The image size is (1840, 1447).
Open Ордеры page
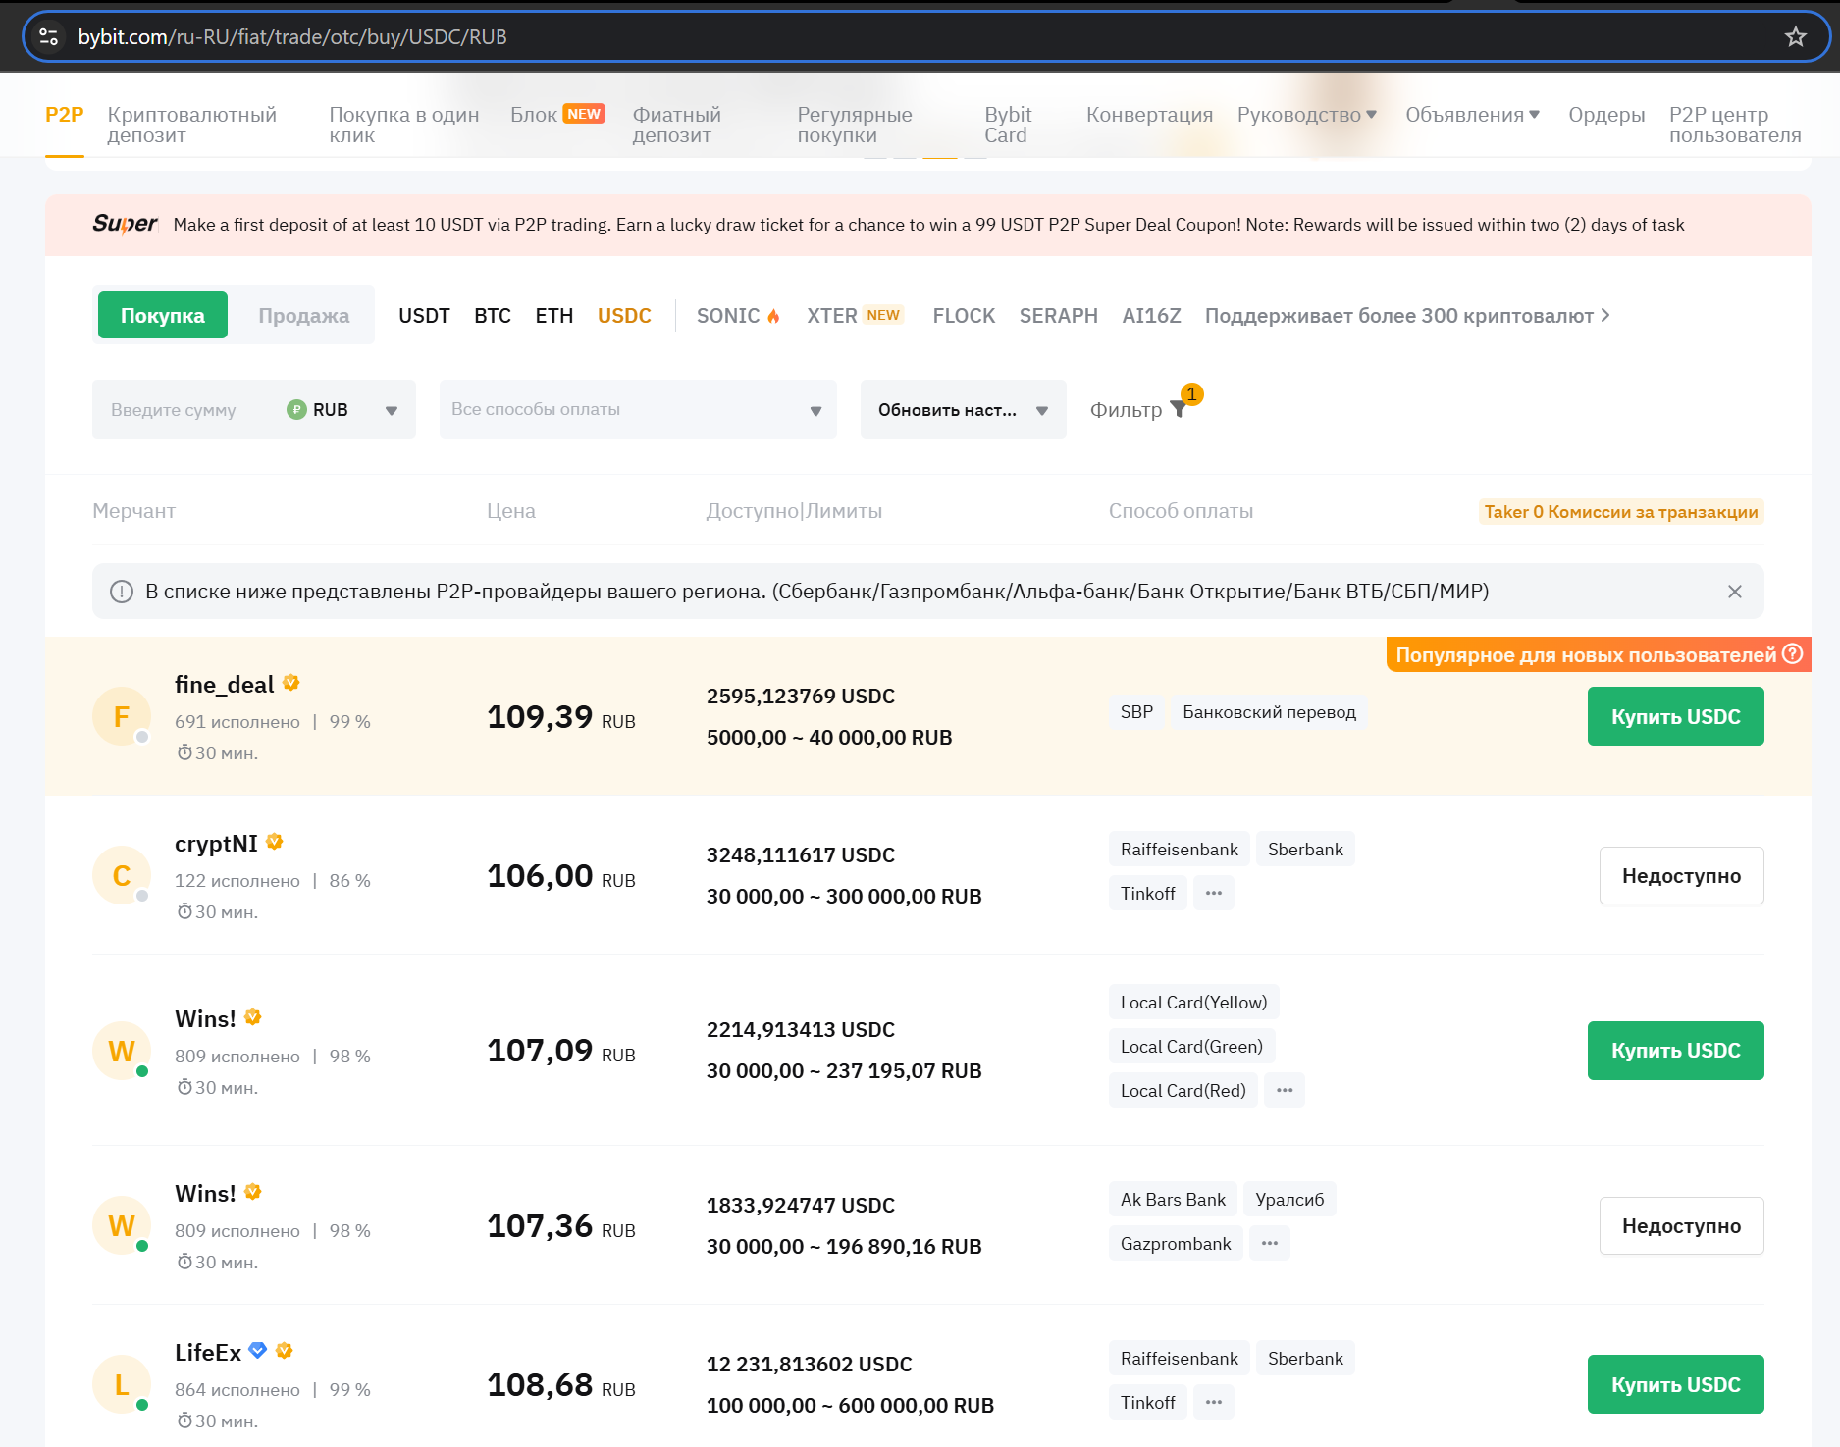click(x=1606, y=115)
